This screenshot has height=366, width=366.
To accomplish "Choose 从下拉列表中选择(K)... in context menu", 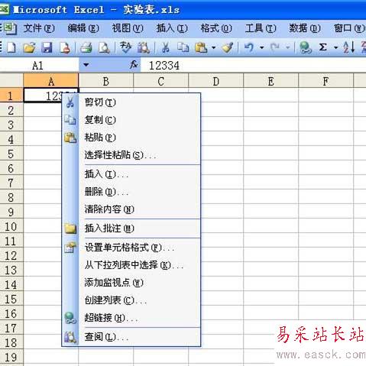I will point(131,265).
